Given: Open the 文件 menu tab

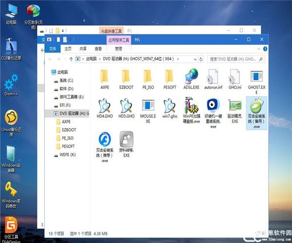Looking at the screenshot, I should coord(53,49).
